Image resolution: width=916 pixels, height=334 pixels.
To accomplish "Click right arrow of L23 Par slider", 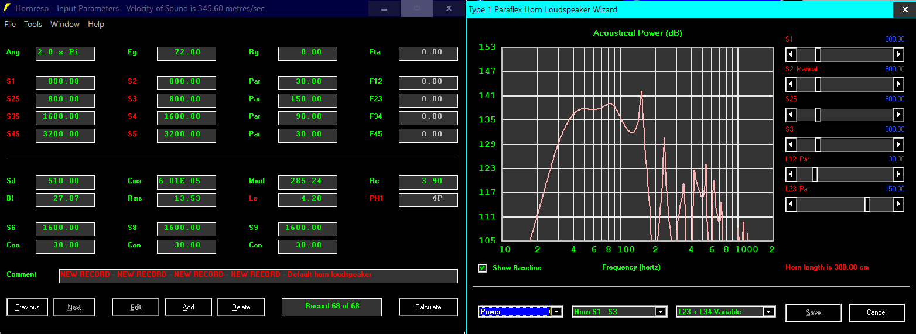I will click(x=898, y=205).
